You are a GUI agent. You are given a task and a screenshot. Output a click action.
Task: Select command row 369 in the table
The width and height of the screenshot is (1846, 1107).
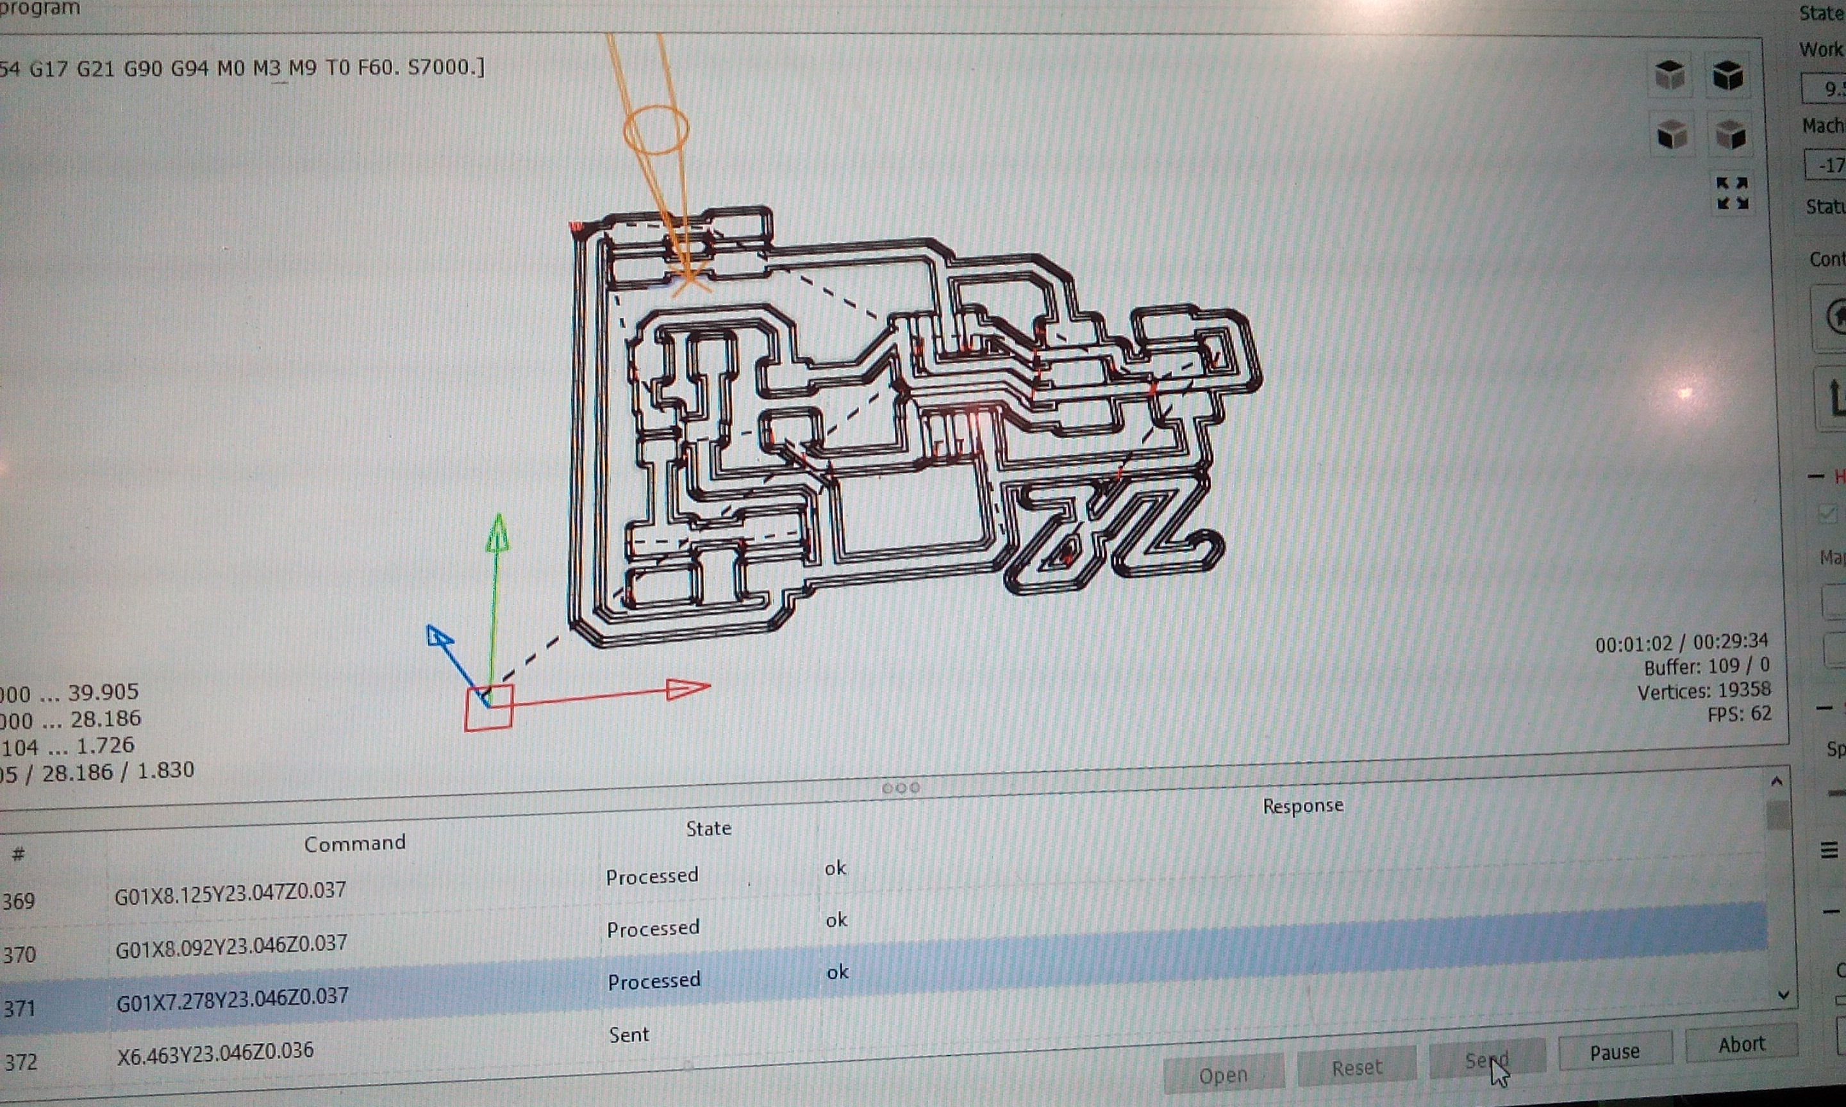(x=229, y=892)
